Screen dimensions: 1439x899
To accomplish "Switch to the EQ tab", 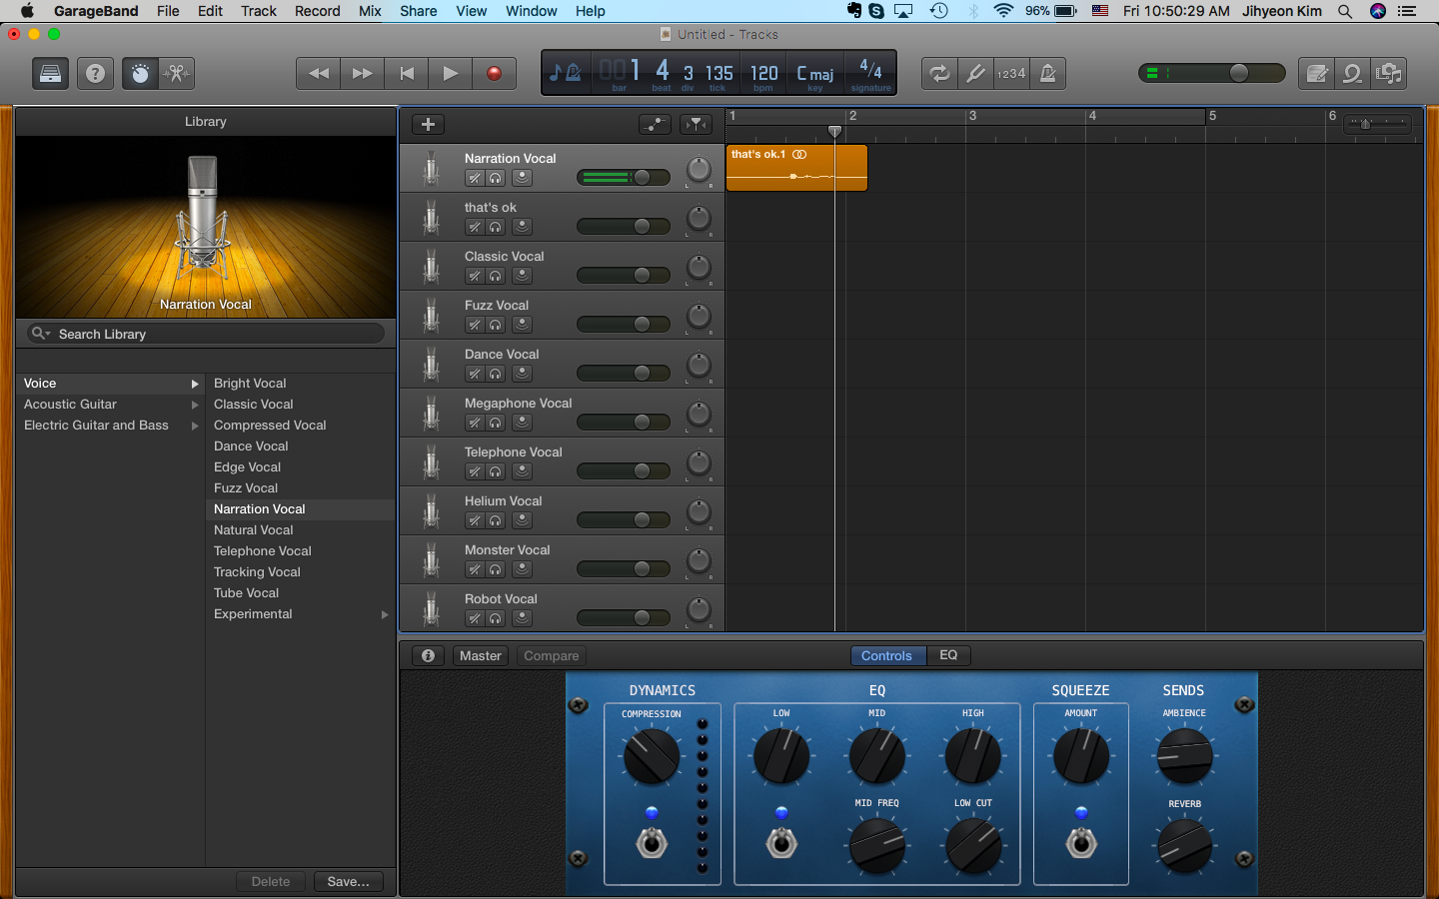I will coord(948,656).
